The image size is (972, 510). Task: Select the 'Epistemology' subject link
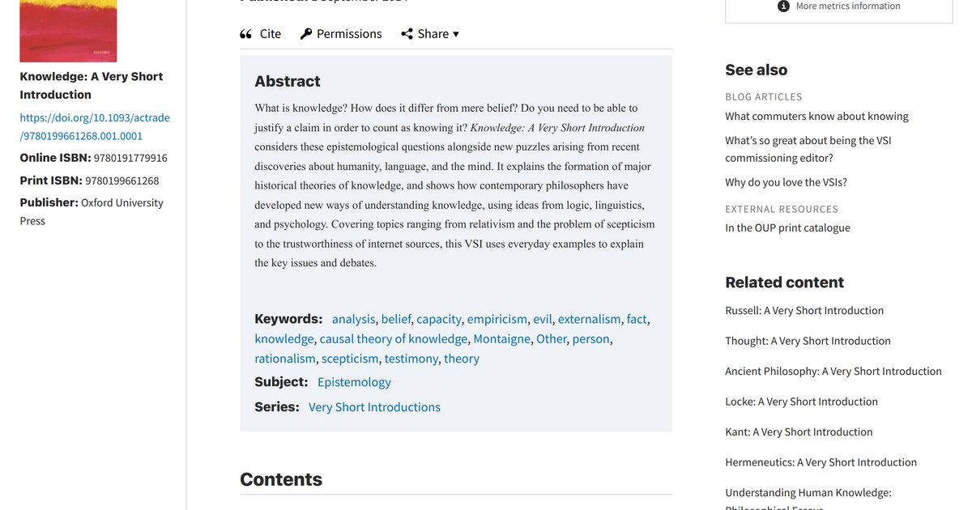354,381
